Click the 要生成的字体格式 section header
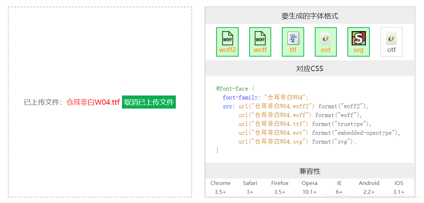The image size is (424, 203). click(x=309, y=16)
